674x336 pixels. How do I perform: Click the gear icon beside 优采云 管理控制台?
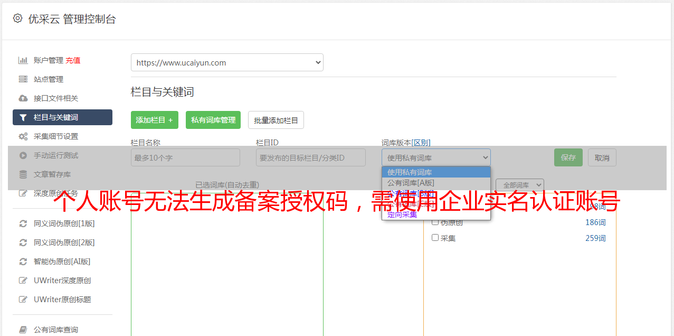point(17,18)
